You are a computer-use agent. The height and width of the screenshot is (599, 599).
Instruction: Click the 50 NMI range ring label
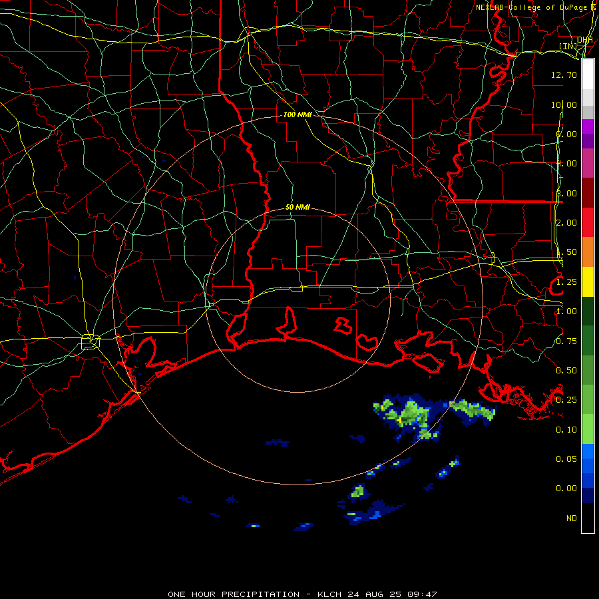(x=298, y=207)
